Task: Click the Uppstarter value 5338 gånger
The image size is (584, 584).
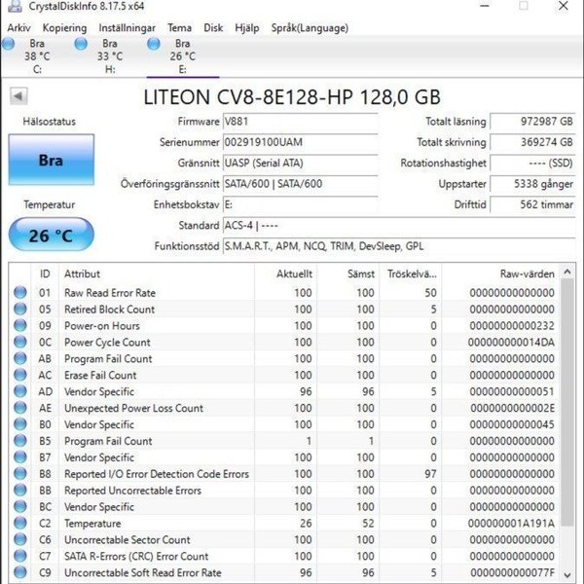Action: tap(532, 184)
